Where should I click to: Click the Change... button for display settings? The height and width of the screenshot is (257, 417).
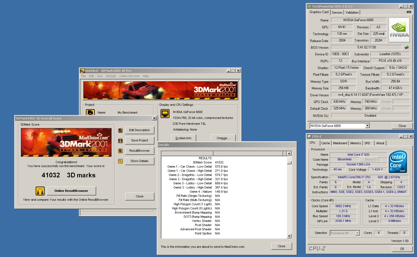point(223,138)
